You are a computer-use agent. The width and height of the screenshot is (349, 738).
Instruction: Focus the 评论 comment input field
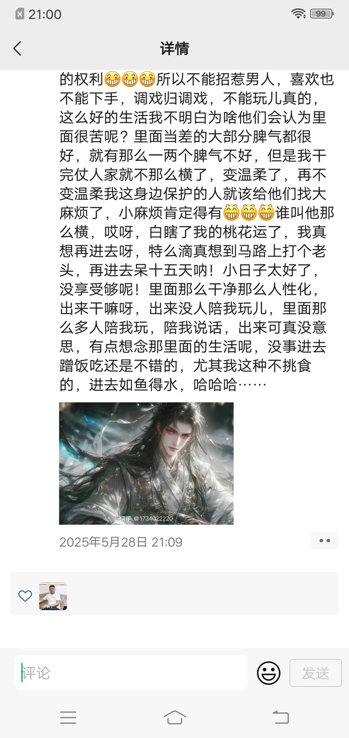(x=131, y=672)
